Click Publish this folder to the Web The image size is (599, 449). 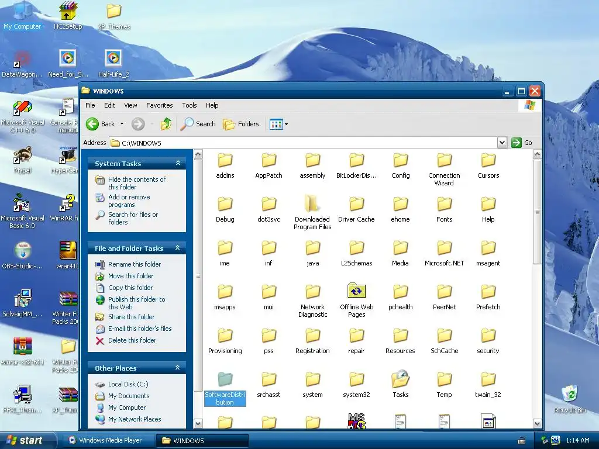click(136, 303)
